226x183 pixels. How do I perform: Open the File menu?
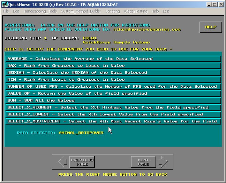pyautogui.click(x=6, y=11)
